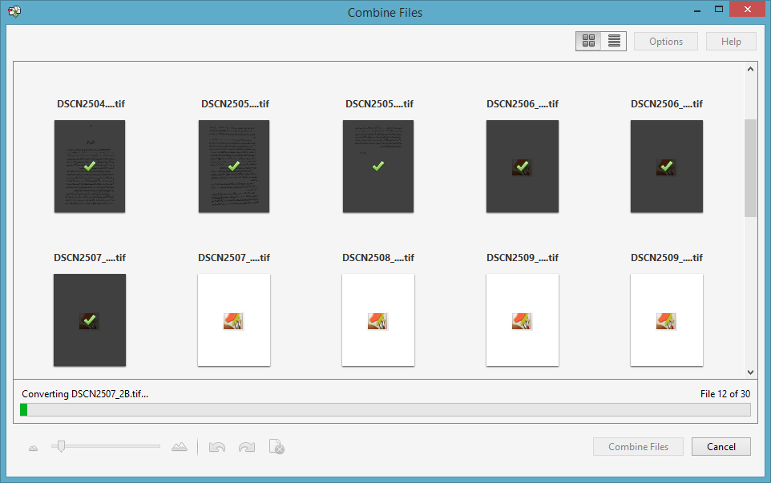
Task: Click the Combine Files button
Action: [638, 446]
